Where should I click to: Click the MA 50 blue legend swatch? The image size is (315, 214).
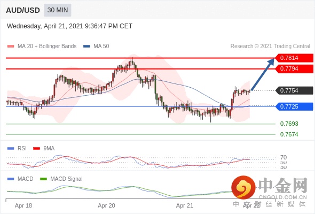click(86, 47)
